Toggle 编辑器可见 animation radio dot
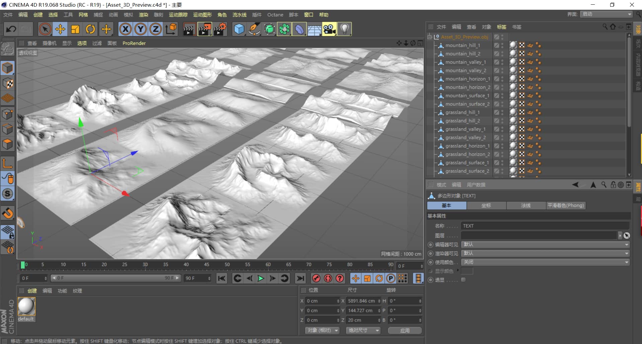 click(x=430, y=245)
